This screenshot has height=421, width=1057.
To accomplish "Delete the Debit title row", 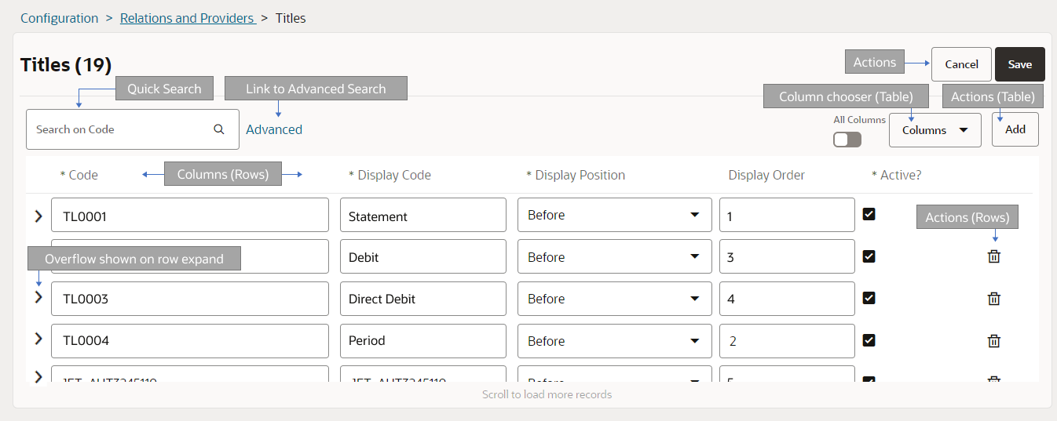I will 993,256.
